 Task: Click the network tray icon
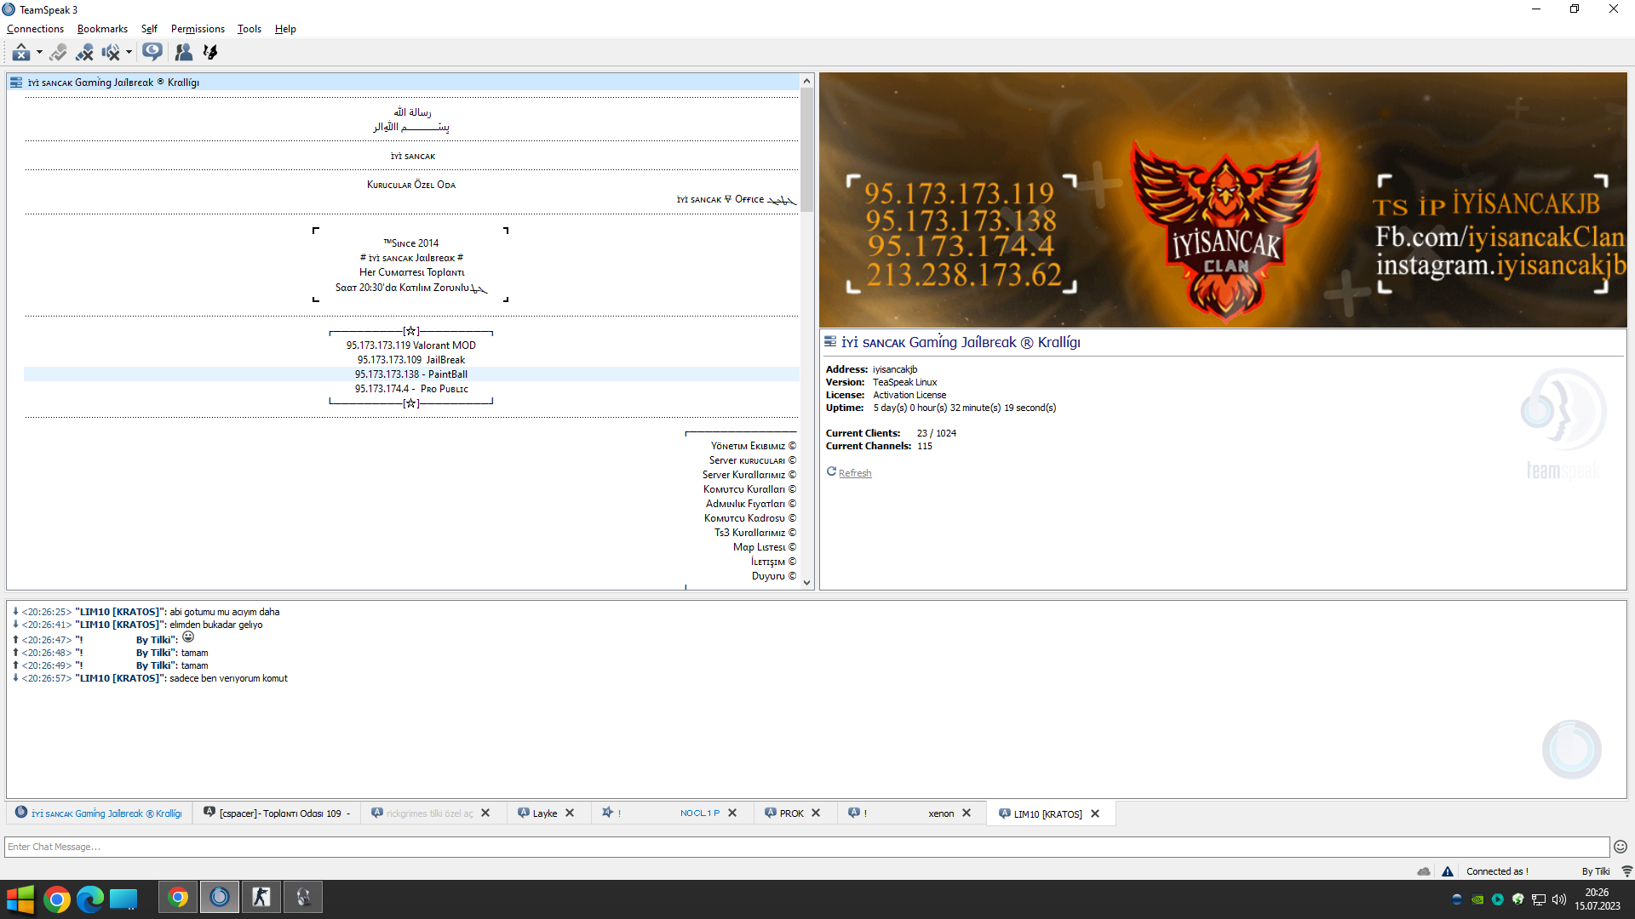[1539, 899]
